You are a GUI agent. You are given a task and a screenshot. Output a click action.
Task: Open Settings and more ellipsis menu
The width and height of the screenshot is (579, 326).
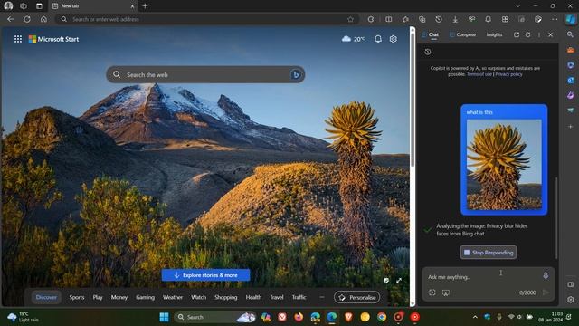[x=555, y=19]
